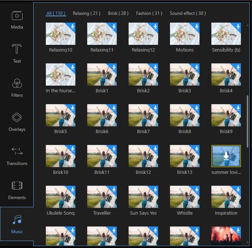The height and width of the screenshot is (248, 252).
Task: Click the 'Ukulele Song' track name
Action: tap(61, 213)
